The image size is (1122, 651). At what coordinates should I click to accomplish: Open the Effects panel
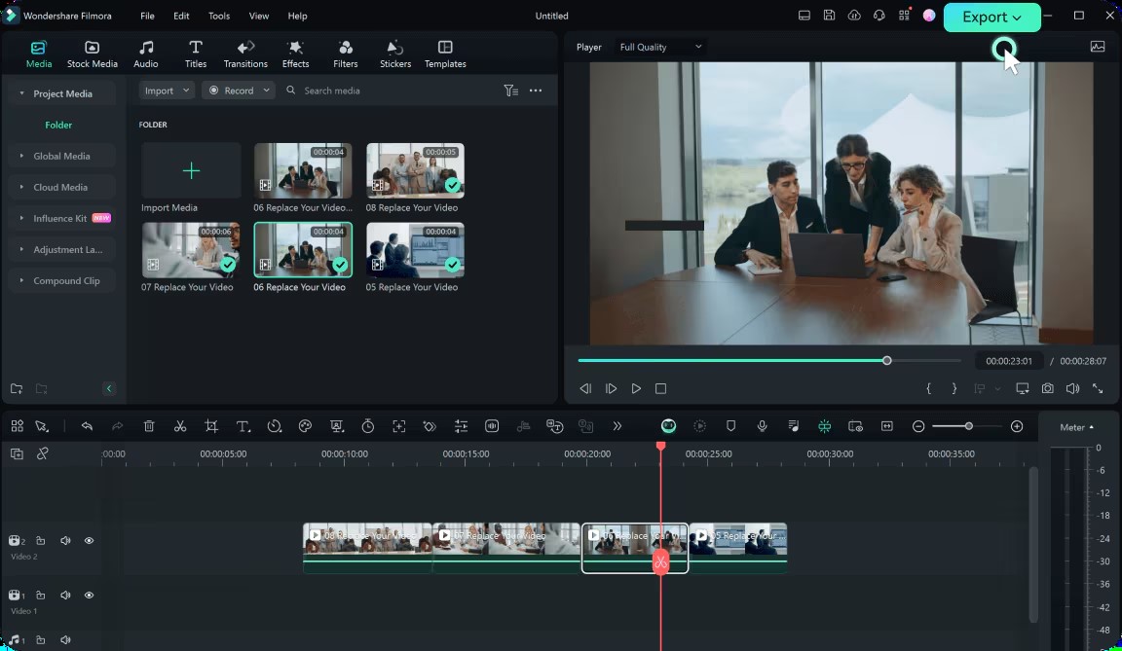pos(295,54)
